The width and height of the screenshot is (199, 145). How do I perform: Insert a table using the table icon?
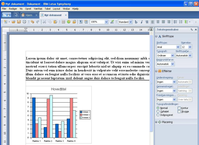[x=63, y=22]
